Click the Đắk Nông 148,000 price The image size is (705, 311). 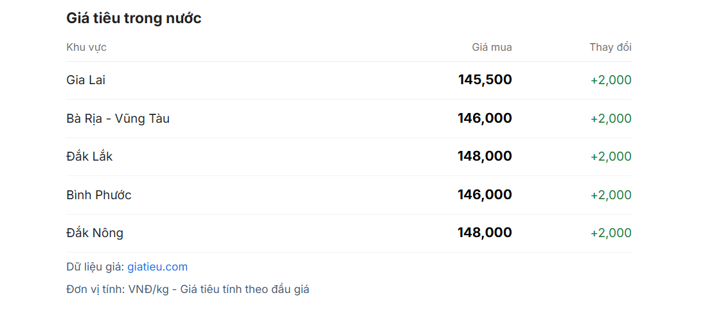[485, 233]
